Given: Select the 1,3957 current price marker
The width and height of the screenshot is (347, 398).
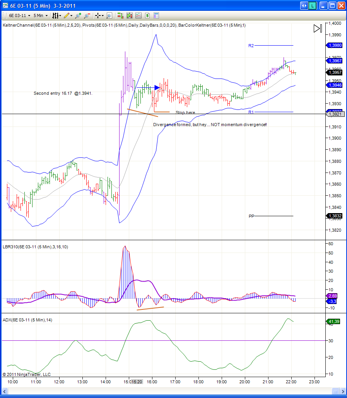Looking at the screenshot, I should (x=334, y=72).
